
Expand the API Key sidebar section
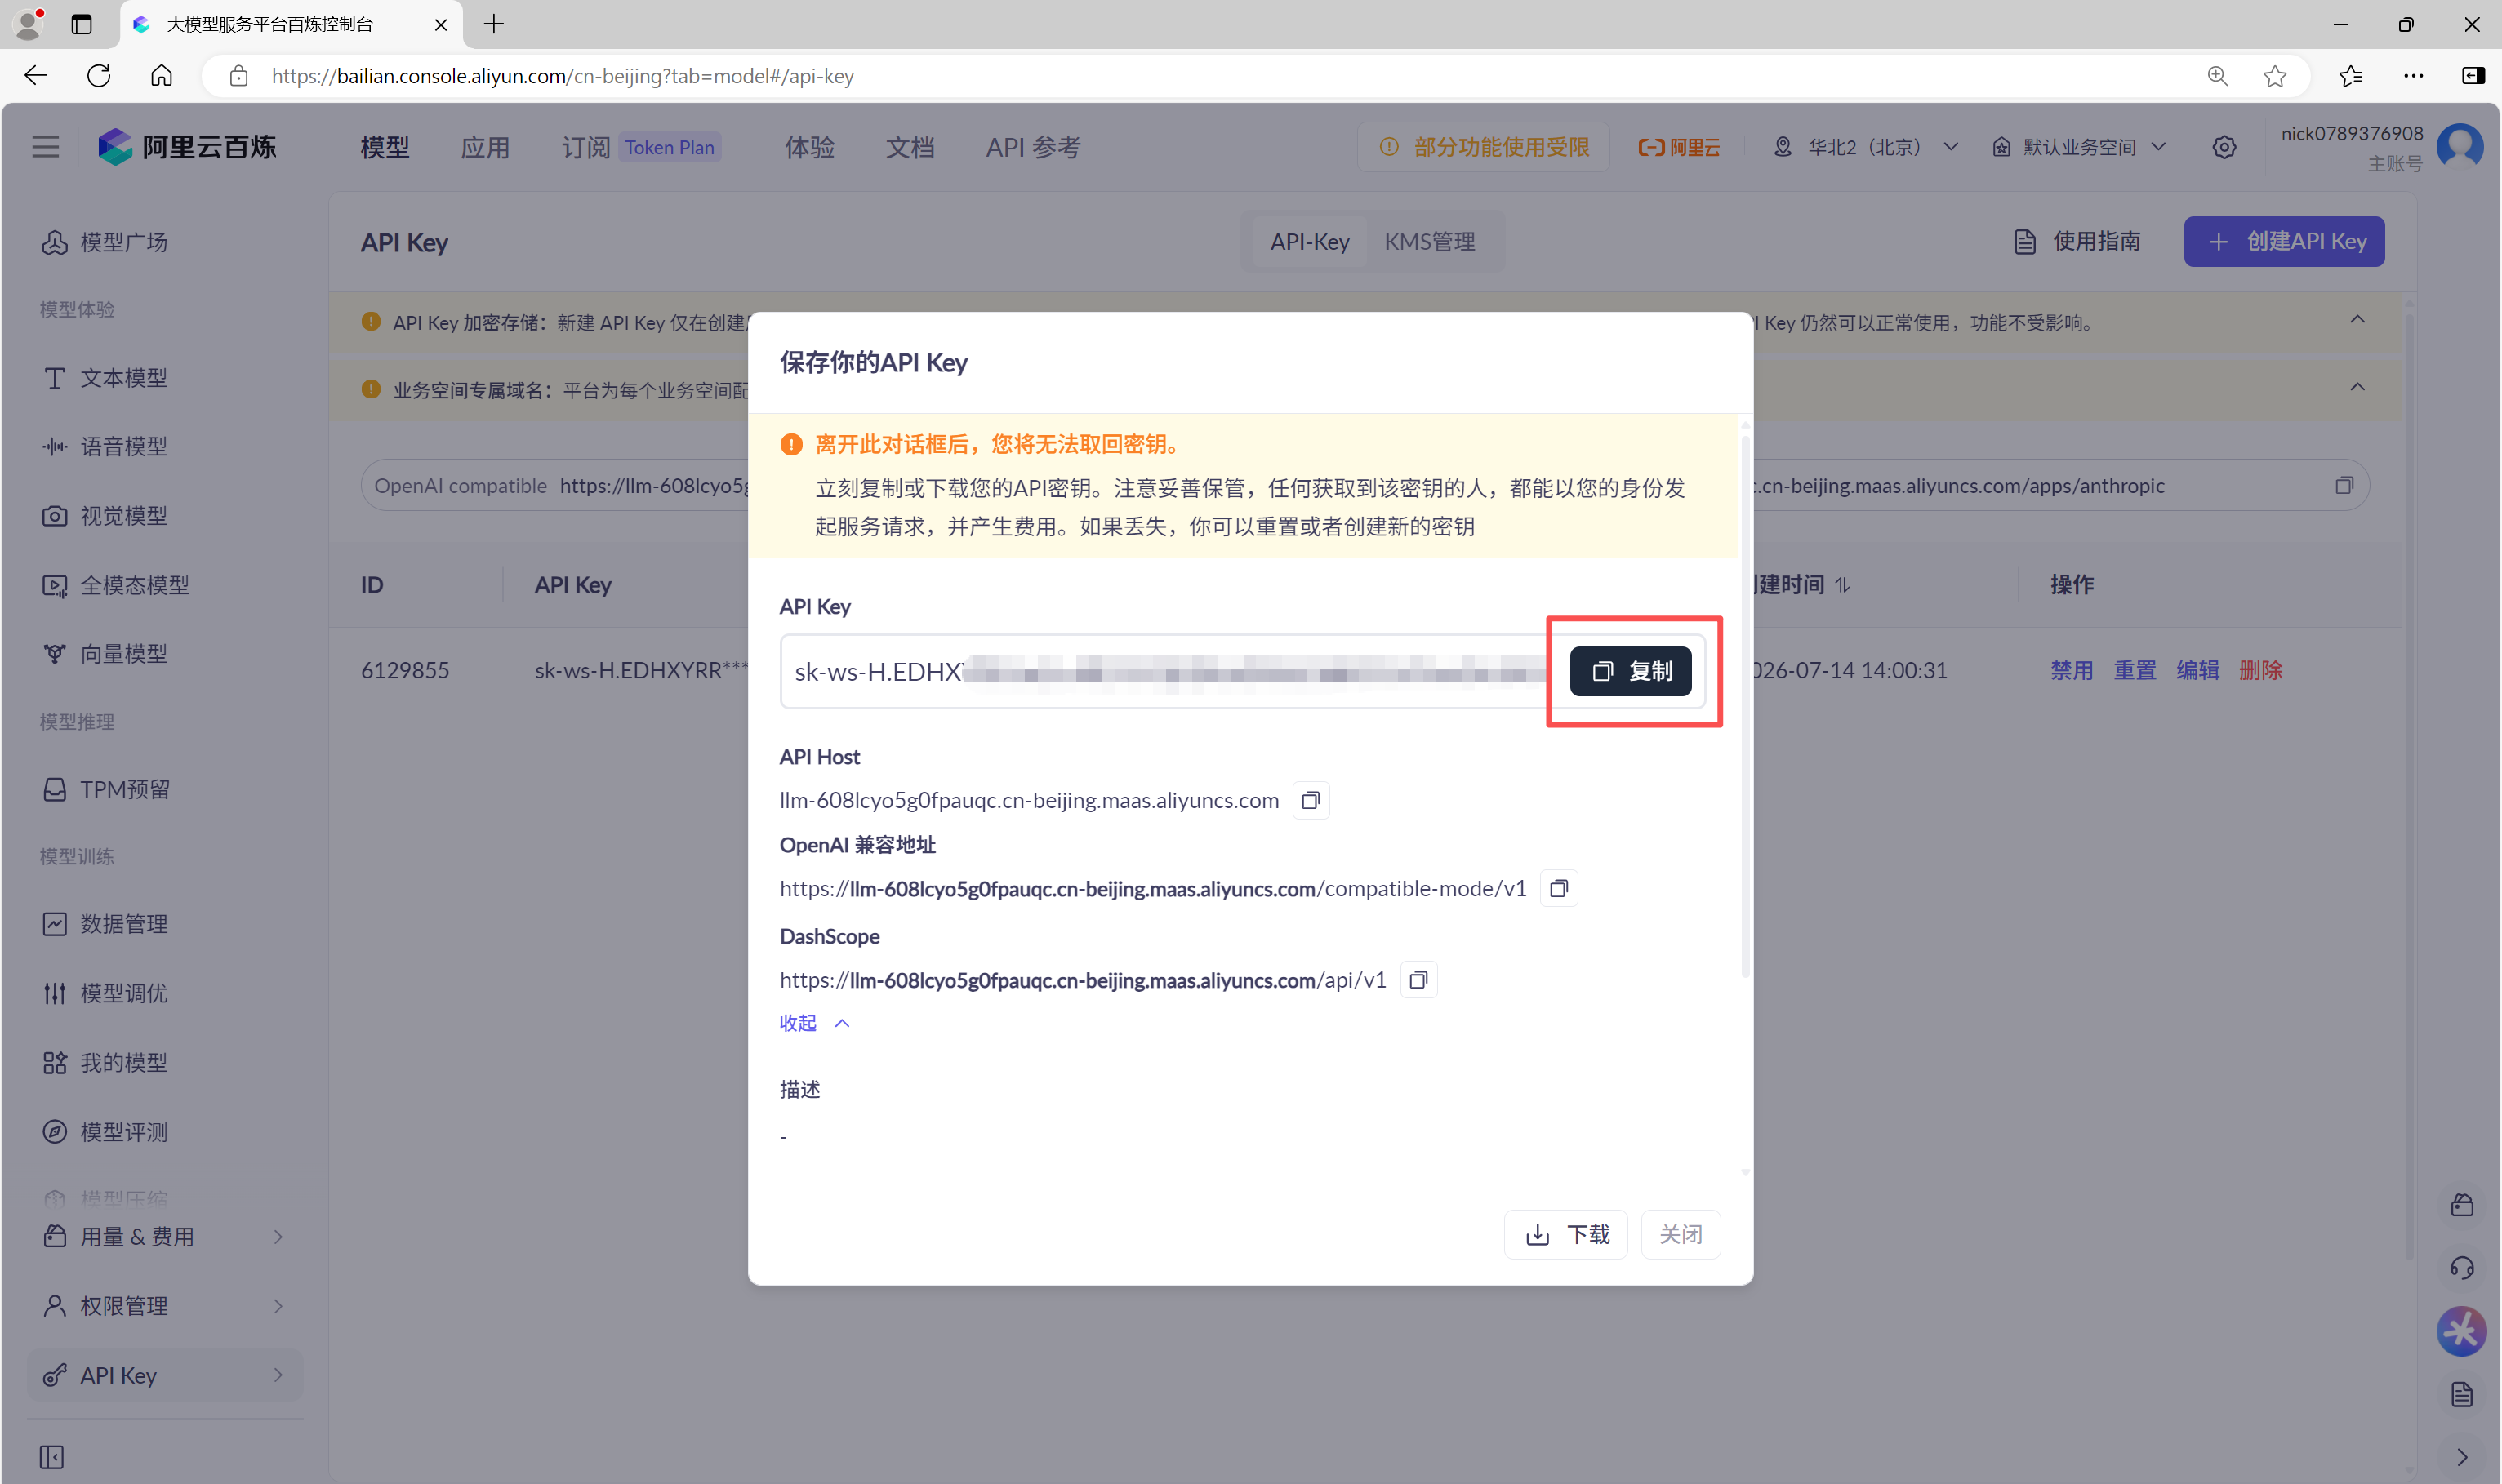(x=165, y=1376)
